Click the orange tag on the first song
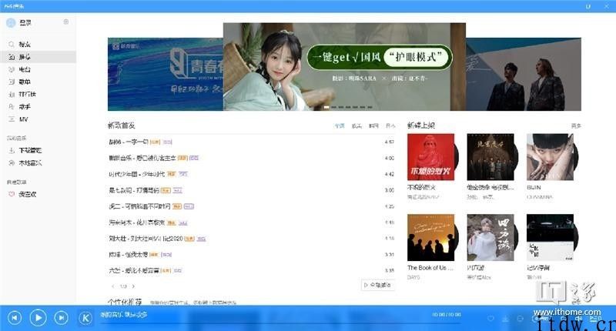616x331 pixels. tap(155, 142)
